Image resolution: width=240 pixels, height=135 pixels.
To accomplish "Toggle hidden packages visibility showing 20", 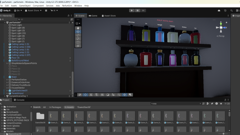I will click(x=227, y=104).
